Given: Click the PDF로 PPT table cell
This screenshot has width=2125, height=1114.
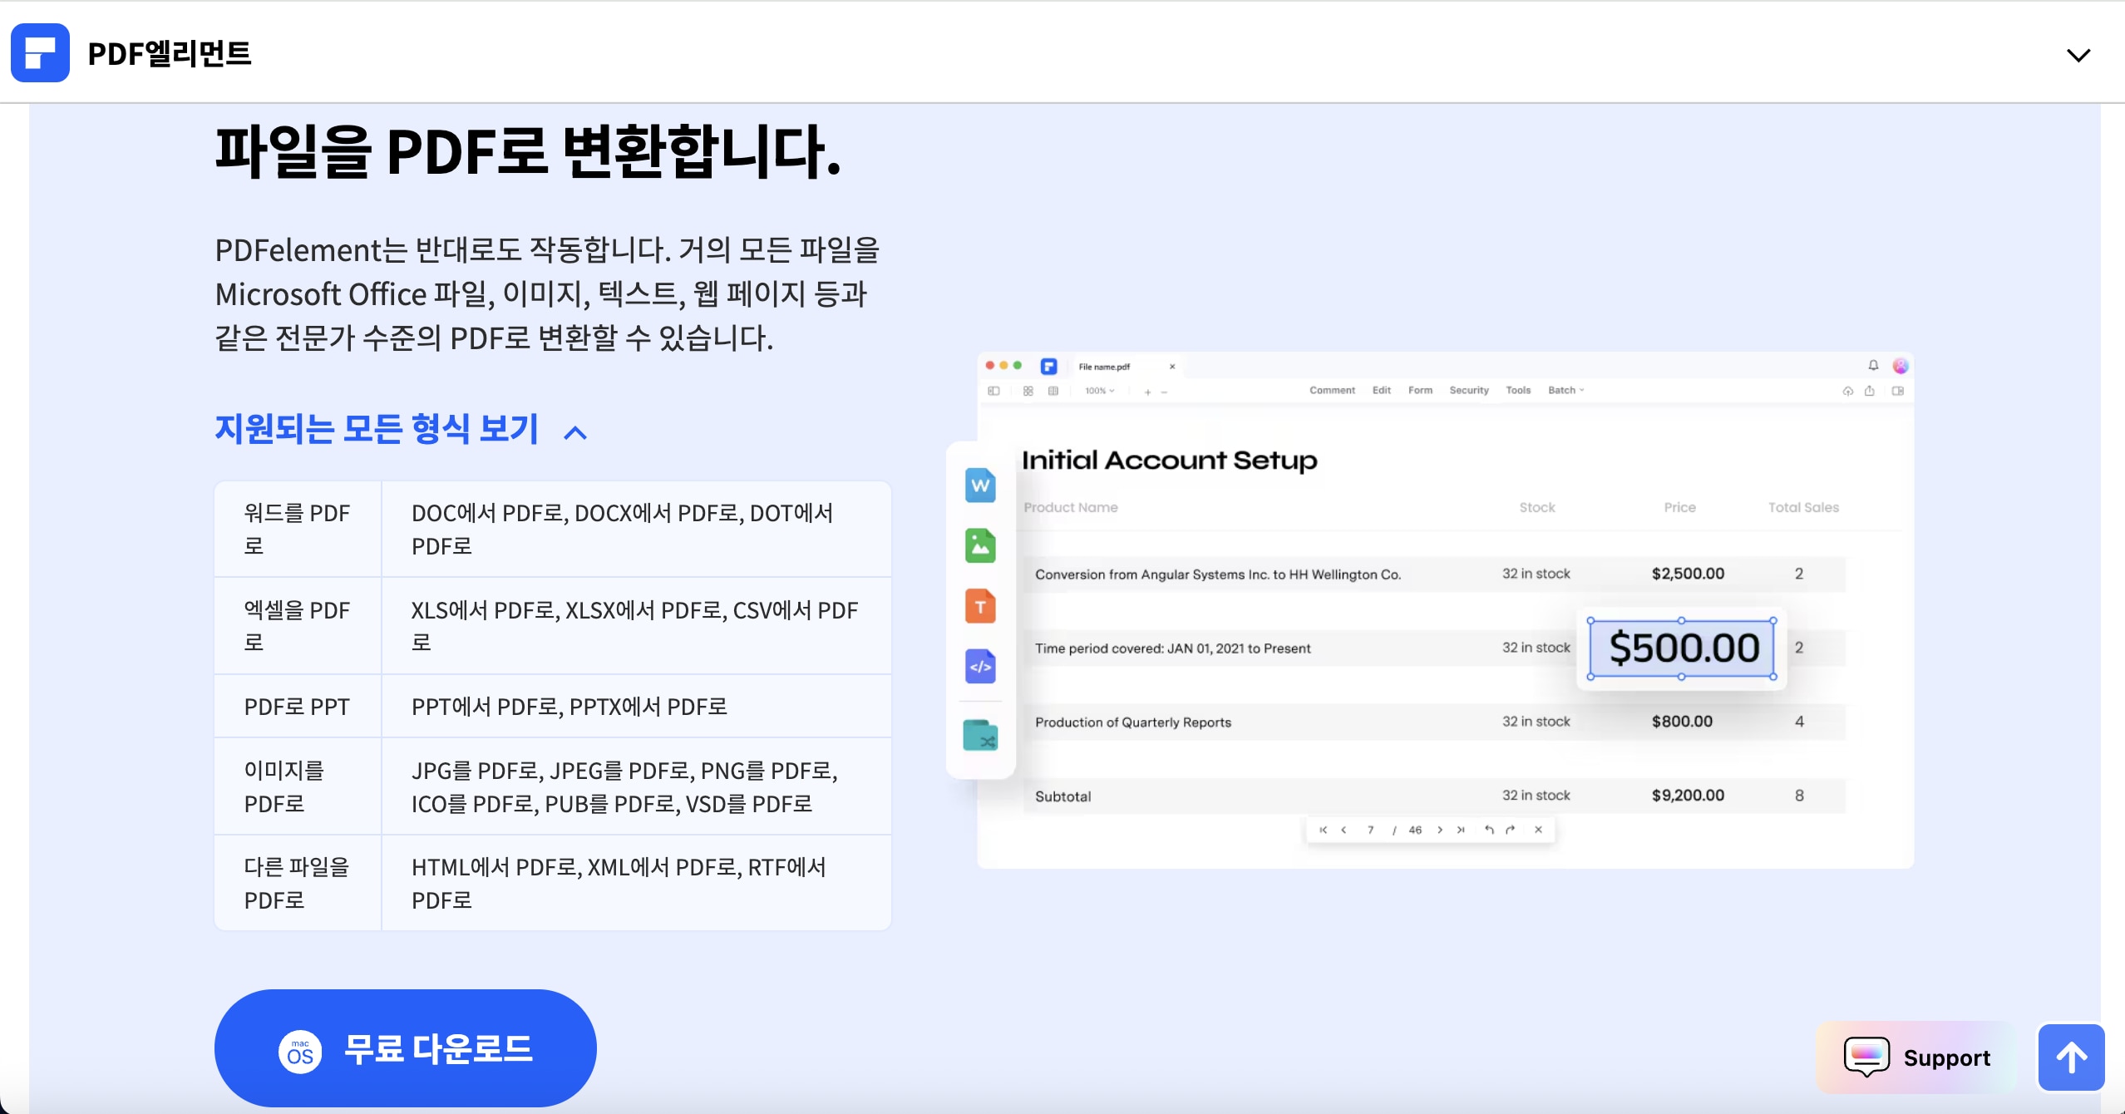Looking at the screenshot, I should coord(298,707).
